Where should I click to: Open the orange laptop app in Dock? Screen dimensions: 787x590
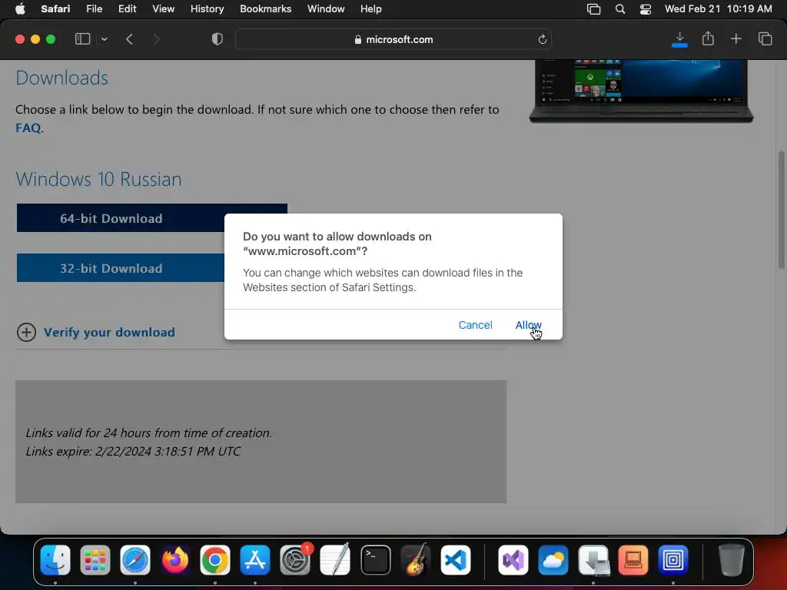(x=633, y=560)
